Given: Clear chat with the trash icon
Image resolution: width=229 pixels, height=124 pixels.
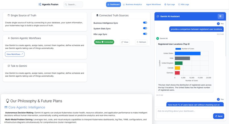Looking at the screenshot, I should tap(220, 16).
